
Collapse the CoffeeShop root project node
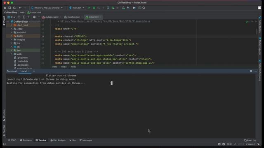[x=8, y=22]
